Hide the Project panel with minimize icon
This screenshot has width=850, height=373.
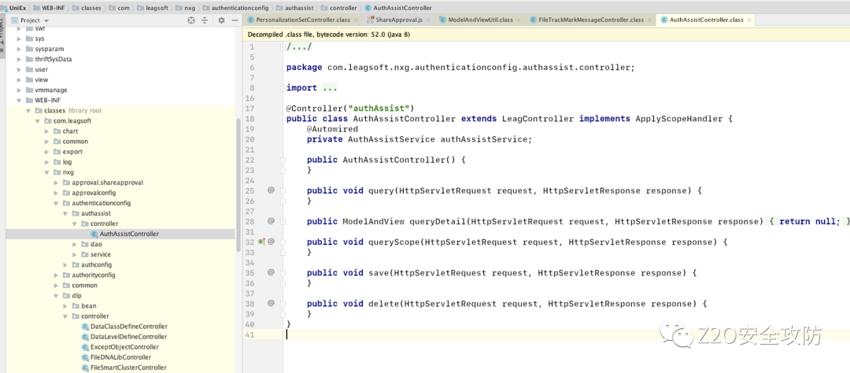235,20
